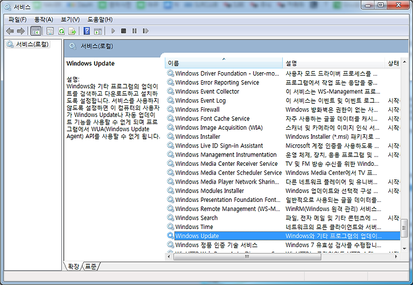
Task: Switch to the 확장 tab
Action: [x=73, y=266]
